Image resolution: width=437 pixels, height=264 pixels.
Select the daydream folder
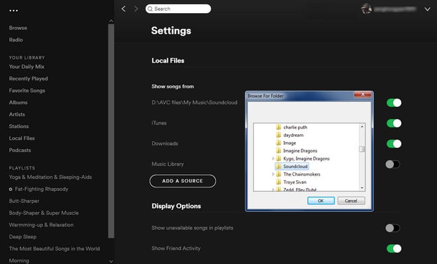click(x=293, y=135)
